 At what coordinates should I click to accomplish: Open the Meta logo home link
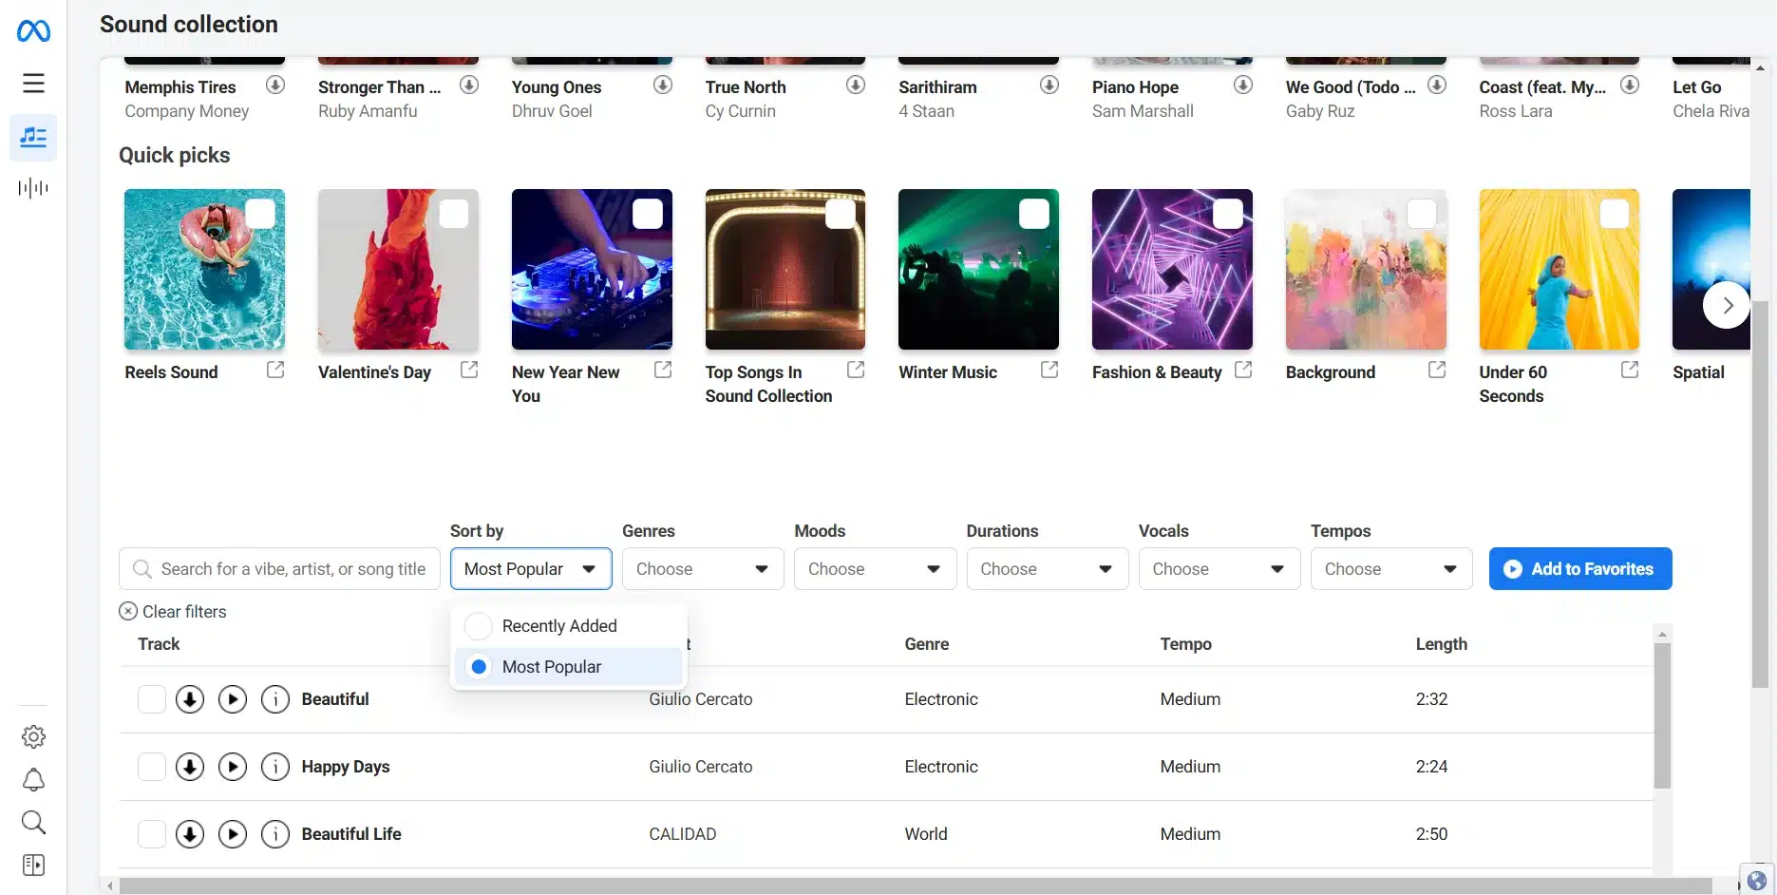click(33, 31)
